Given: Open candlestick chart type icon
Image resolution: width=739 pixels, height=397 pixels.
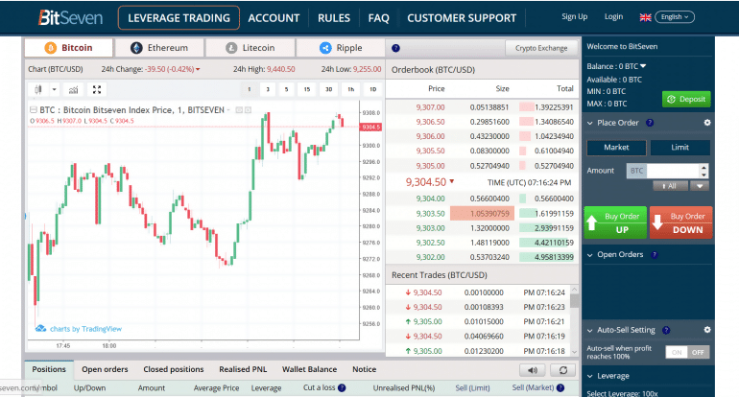Looking at the screenshot, I should 38,89.
